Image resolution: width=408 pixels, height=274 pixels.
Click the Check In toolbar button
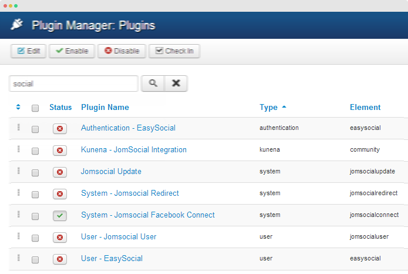(x=174, y=51)
